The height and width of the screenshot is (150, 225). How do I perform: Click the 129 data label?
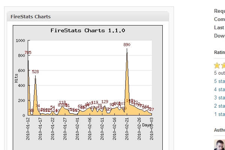click(105, 102)
